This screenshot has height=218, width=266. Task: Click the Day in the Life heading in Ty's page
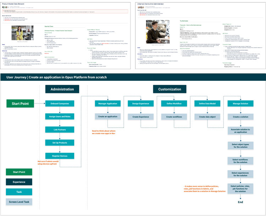click(184, 42)
